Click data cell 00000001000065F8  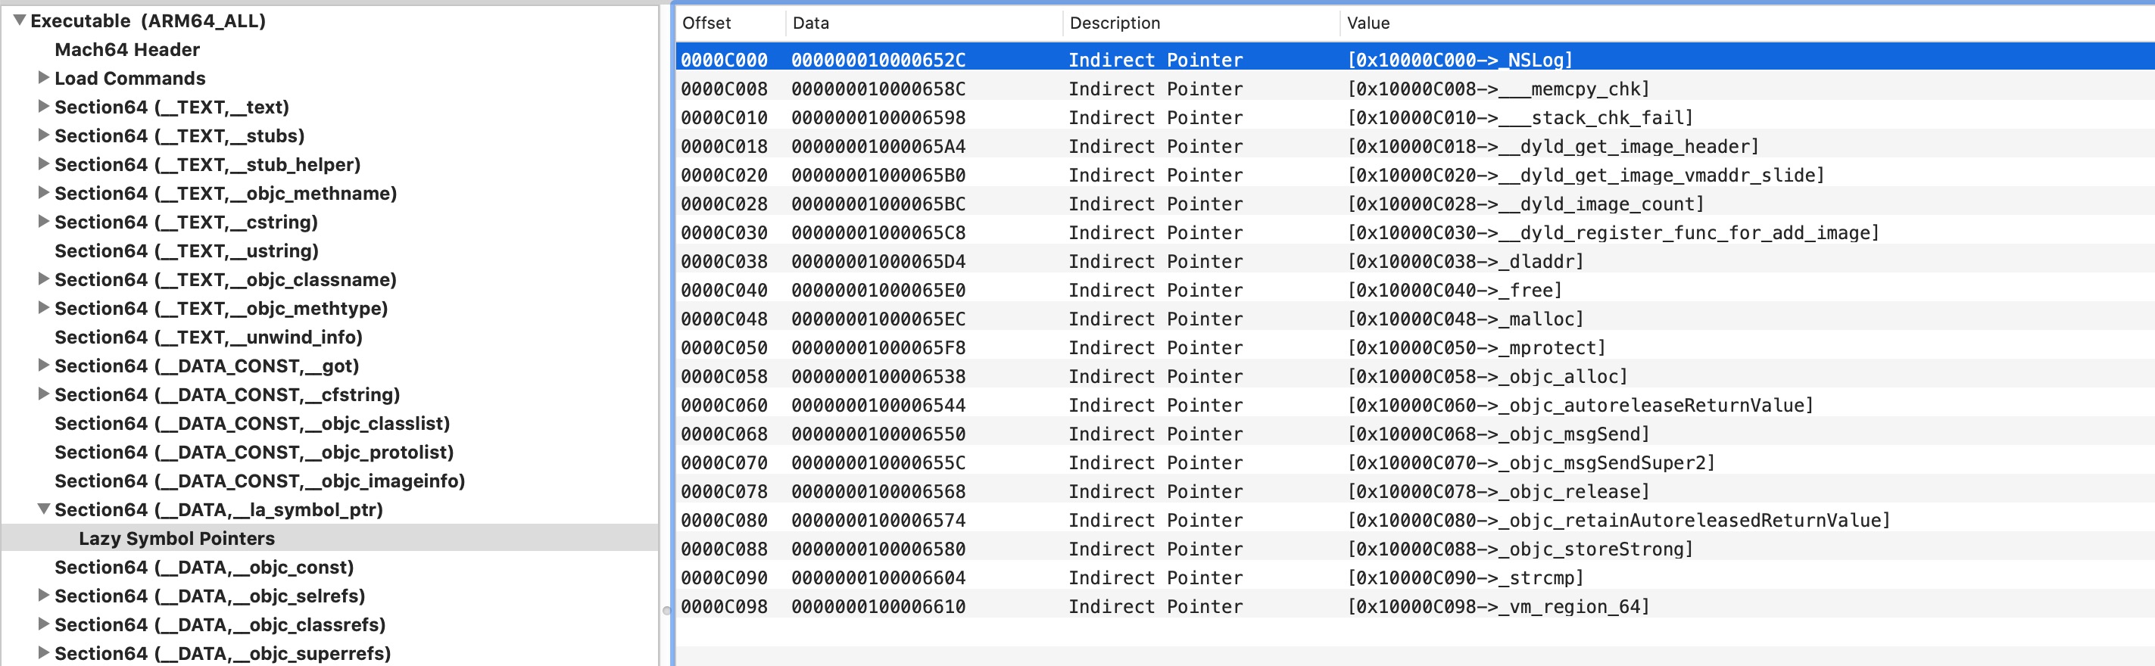click(878, 347)
